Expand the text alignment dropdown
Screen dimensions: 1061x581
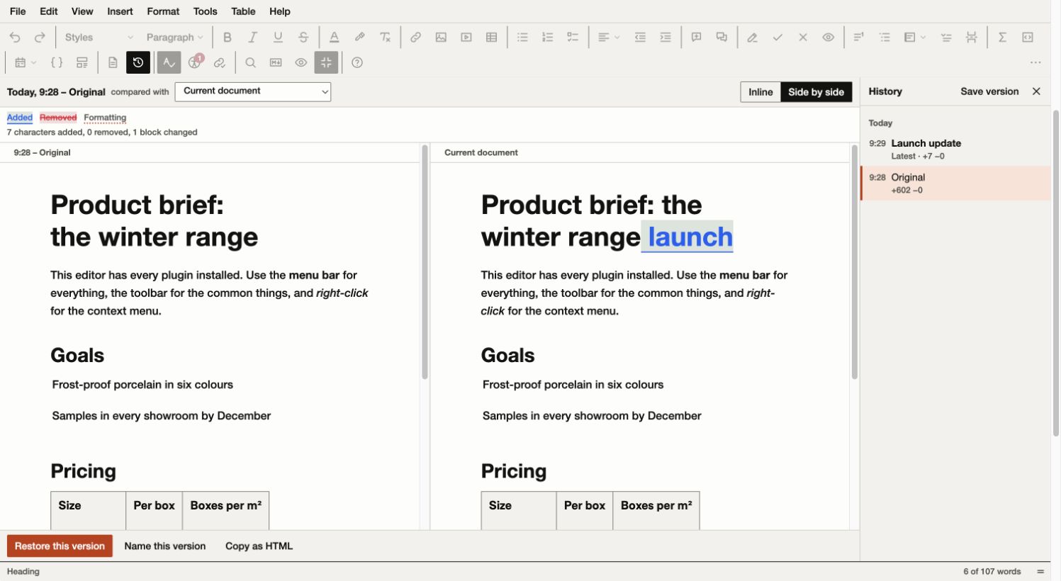coord(608,38)
